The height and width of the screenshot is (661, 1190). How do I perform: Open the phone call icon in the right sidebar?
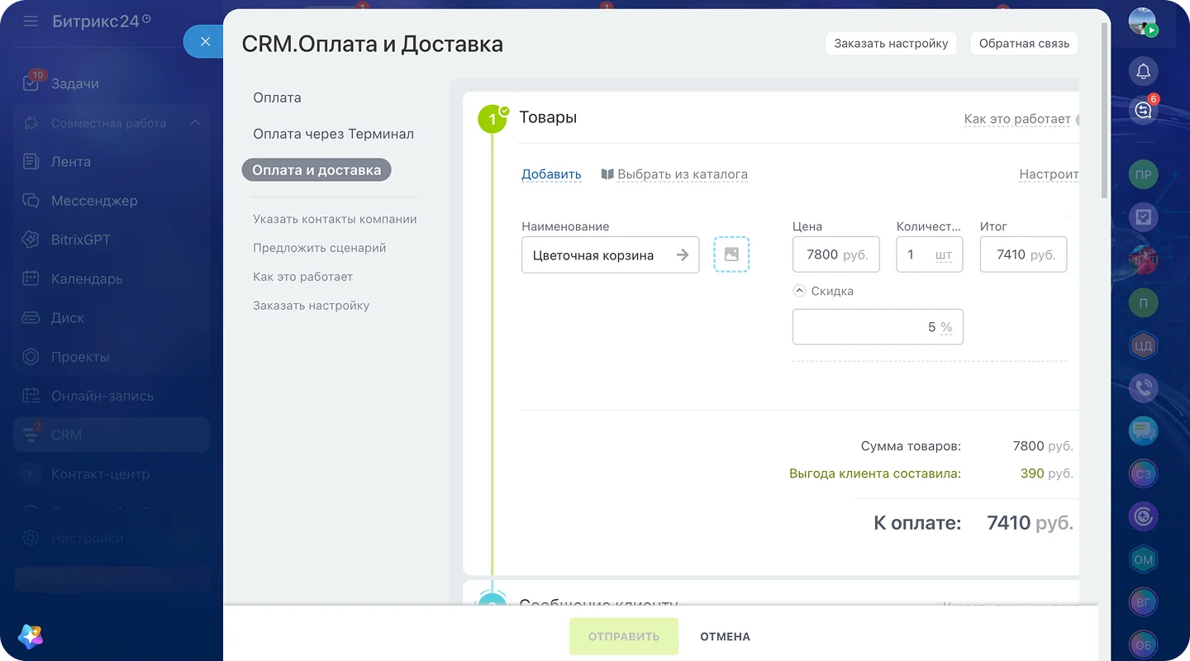click(x=1144, y=388)
